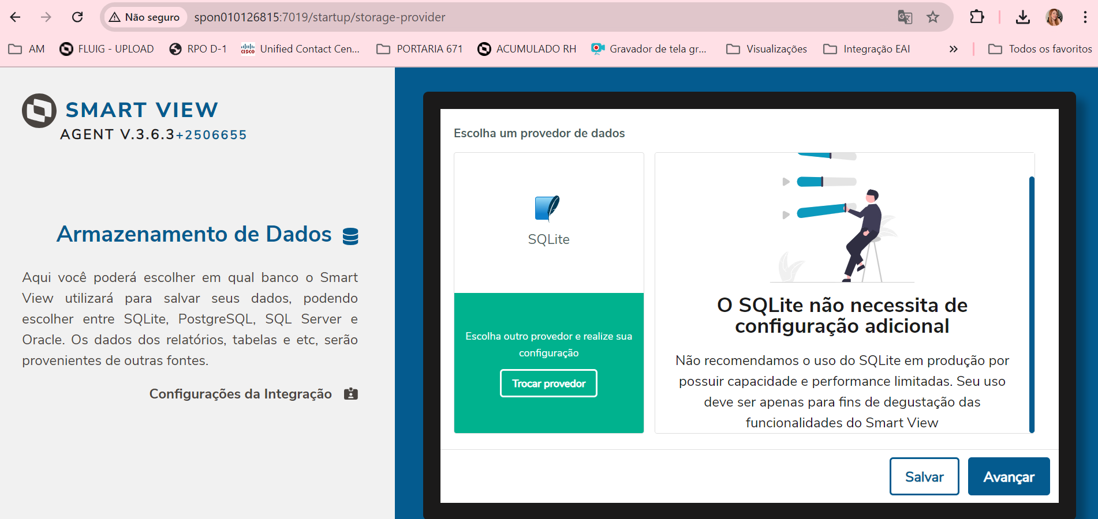Reload the current page
This screenshot has width=1098, height=519.
(x=77, y=17)
